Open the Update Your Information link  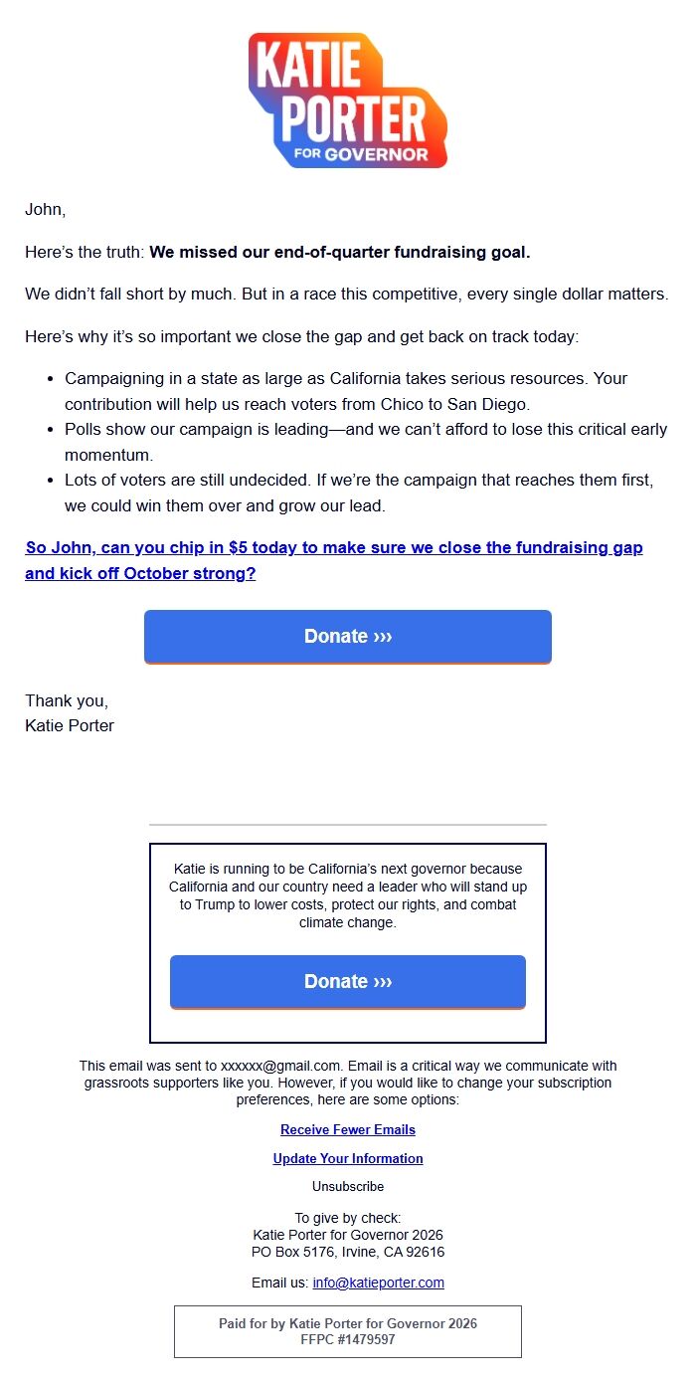pyautogui.click(x=348, y=1159)
